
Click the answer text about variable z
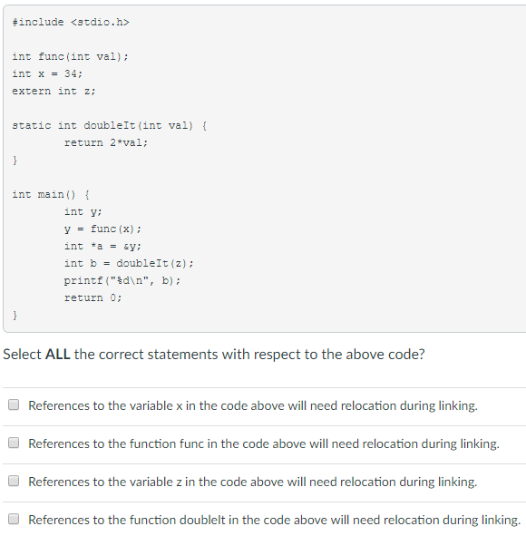[253, 482]
